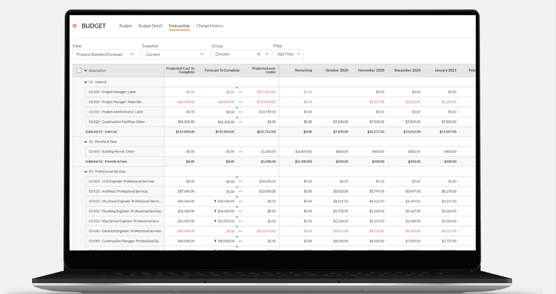Select the Forecasting tab

[x=179, y=26]
